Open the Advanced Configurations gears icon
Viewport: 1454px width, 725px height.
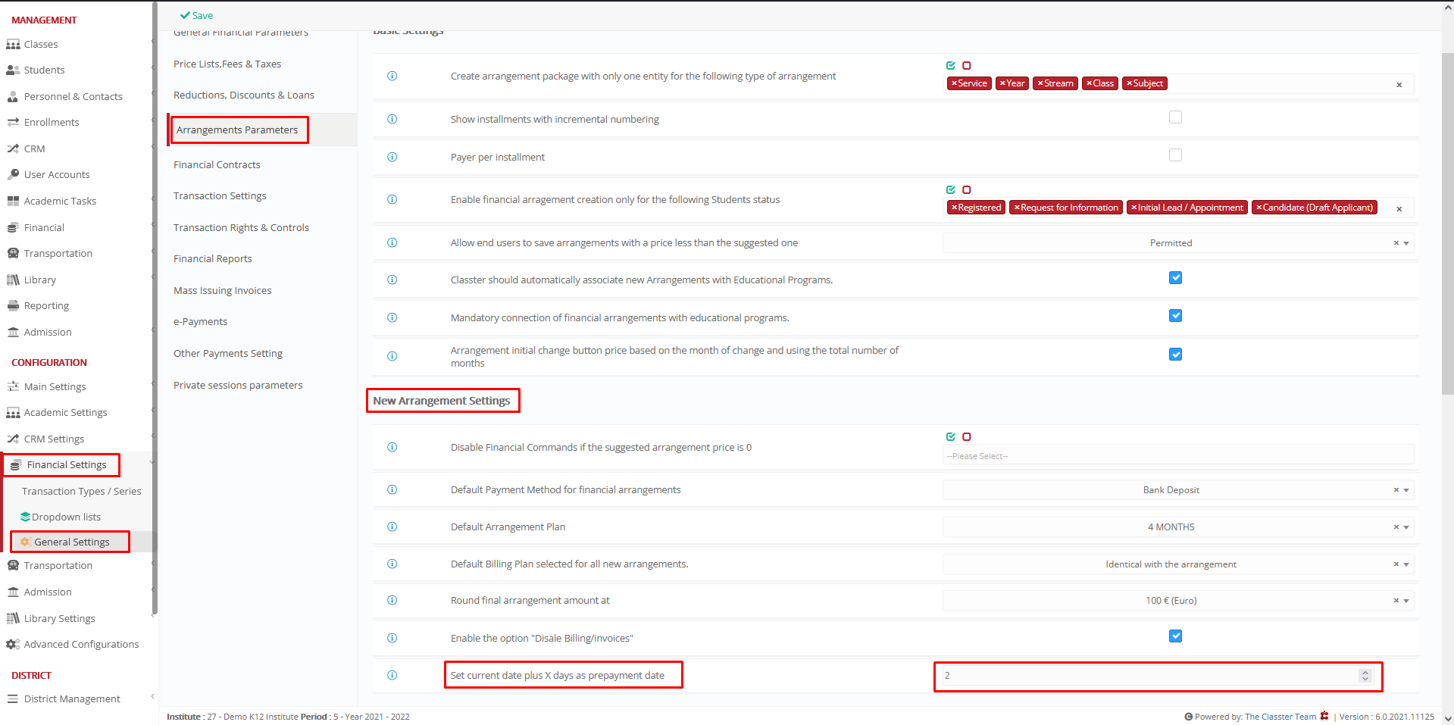coord(13,645)
